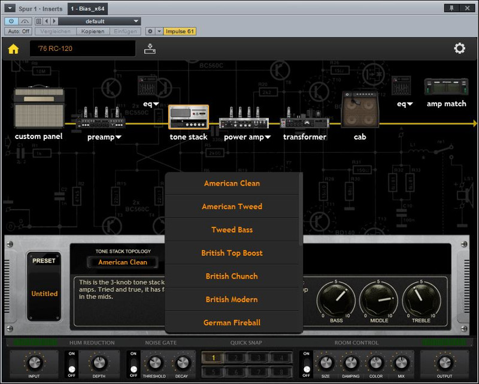Select Quick Snap slot 5
Screen dimensions: 479x384
[x=213, y=372]
